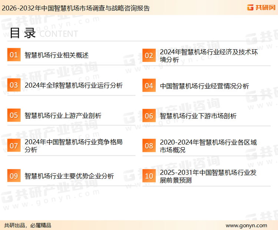The width and height of the screenshot is (278, 230).
Task: Select 中国智慧机场行业经营情况分析 entry
Action: coord(204,86)
